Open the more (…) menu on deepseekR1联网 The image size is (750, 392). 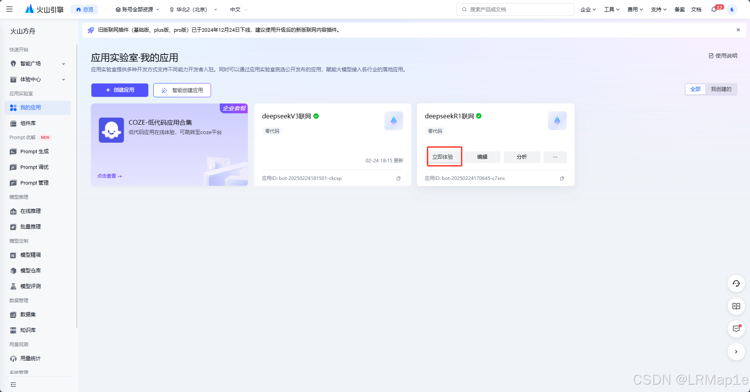point(555,157)
